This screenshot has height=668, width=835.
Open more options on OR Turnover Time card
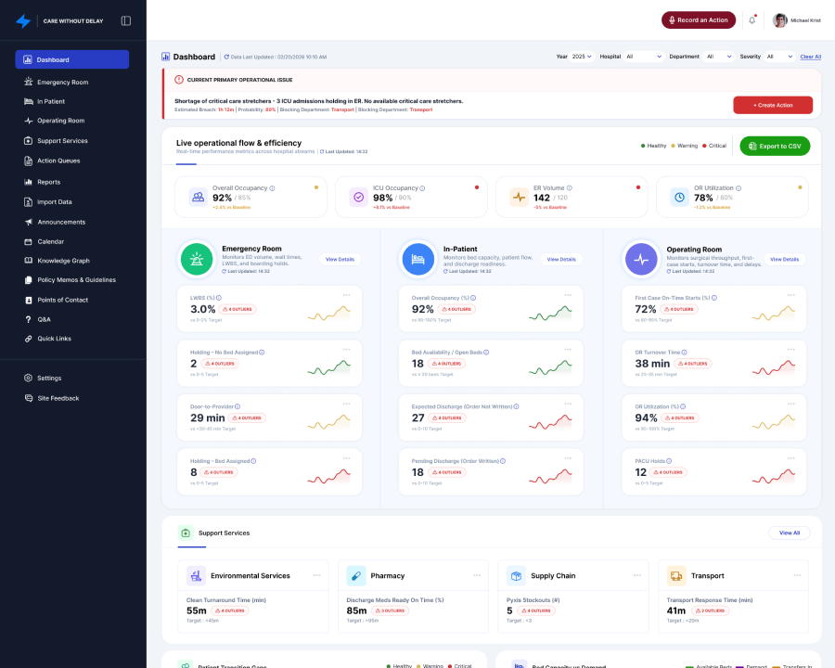click(791, 349)
